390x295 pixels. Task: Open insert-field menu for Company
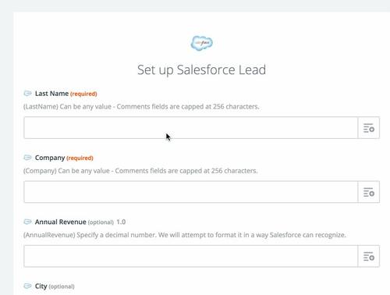pyautogui.click(x=369, y=192)
